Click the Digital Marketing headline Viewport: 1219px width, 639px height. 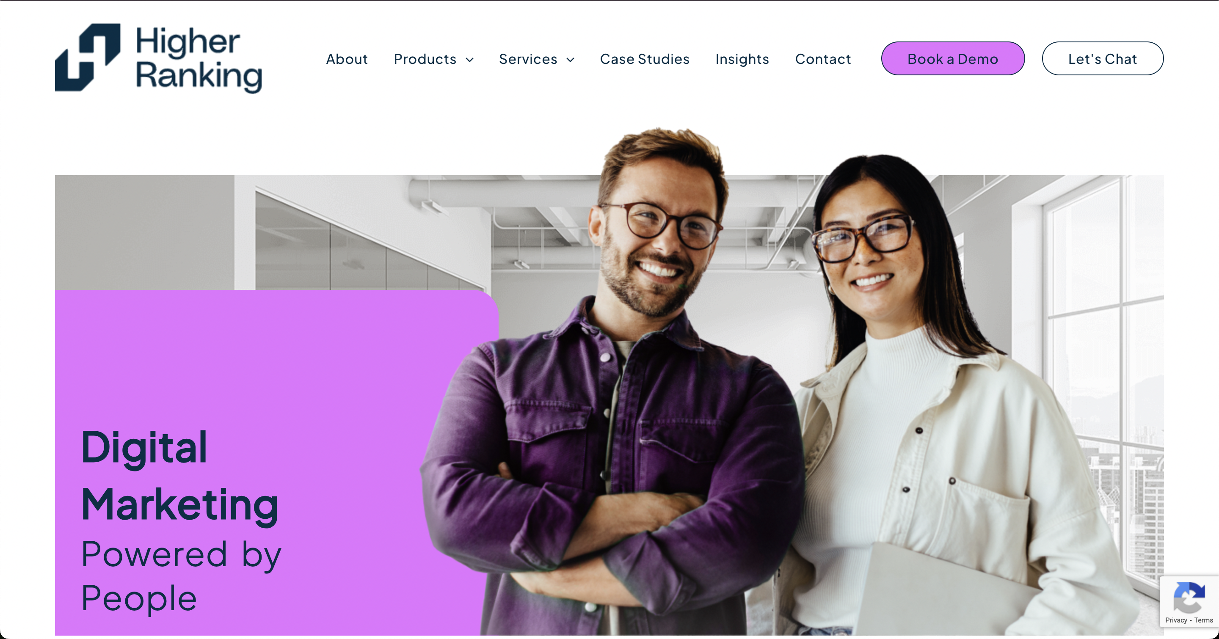tap(180, 476)
